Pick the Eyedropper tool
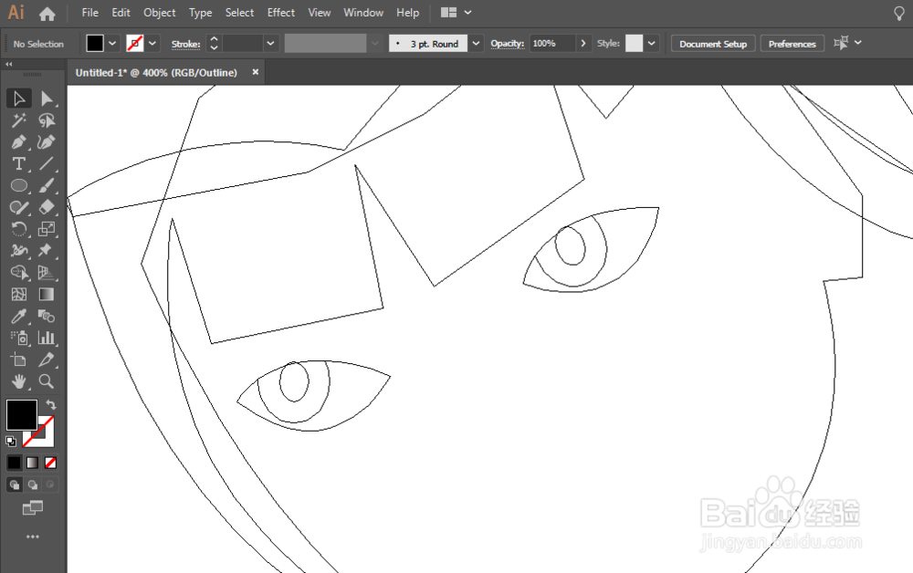Viewport: 913px width, 573px height. tap(18, 317)
